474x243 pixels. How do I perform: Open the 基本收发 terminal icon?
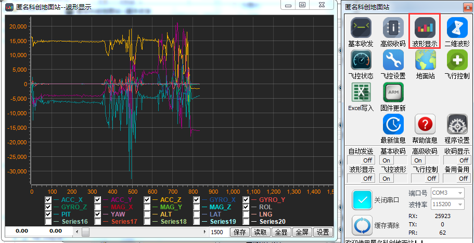[x=361, y=27]
